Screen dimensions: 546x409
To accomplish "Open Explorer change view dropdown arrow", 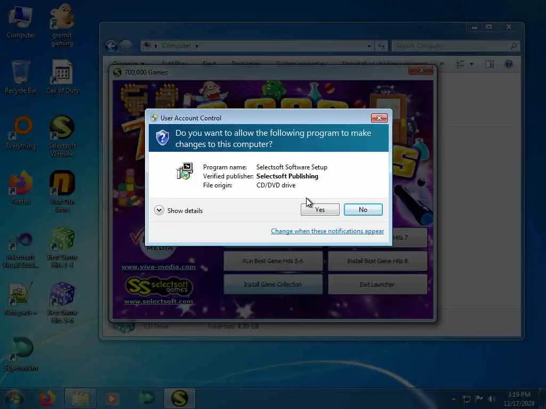I will (x=471, y=64).
